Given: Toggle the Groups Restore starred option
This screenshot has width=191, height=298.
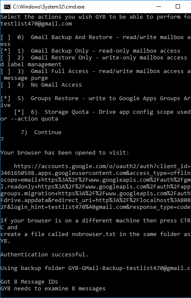Looking at the screenshot, I should coord(6,98).
